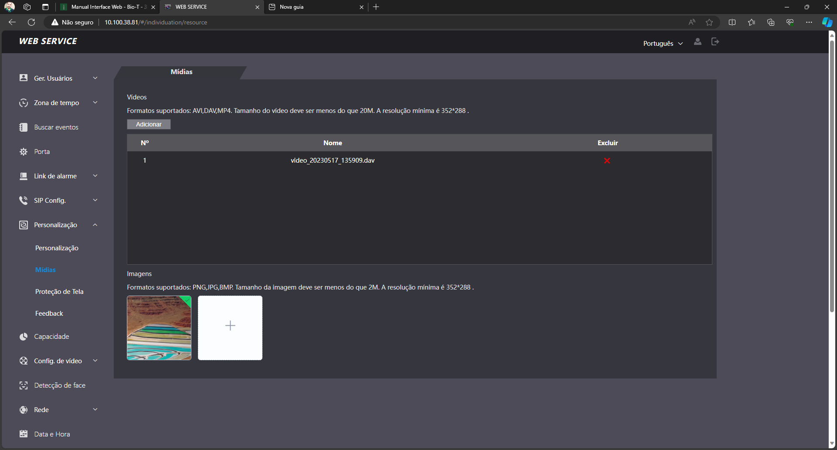Select the canyon landscape image thumbnail
This screenshot has width=837, height=450.
click(x=159, y=328)
